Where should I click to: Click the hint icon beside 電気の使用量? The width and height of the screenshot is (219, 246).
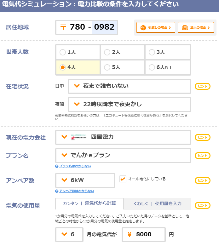(202, 205)
